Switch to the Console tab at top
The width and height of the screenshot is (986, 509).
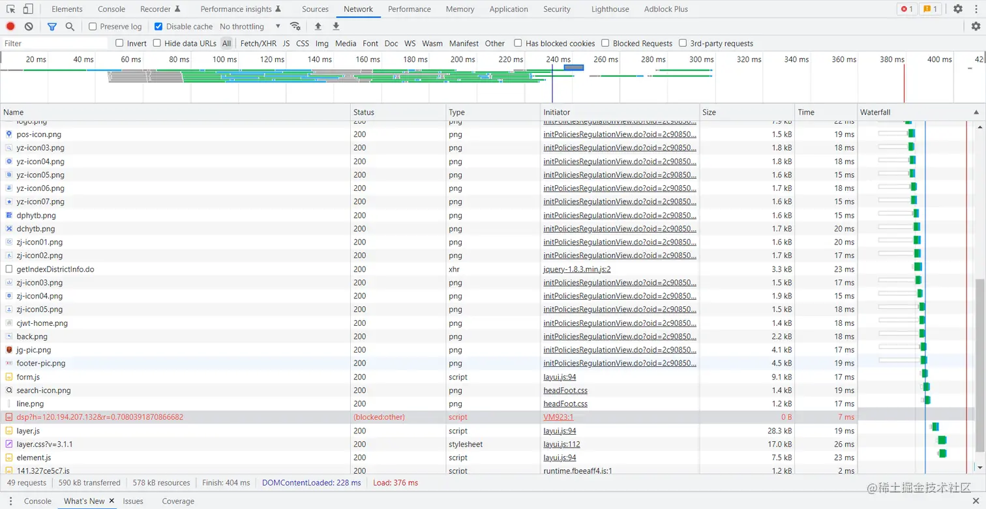(x=112, y=9)
